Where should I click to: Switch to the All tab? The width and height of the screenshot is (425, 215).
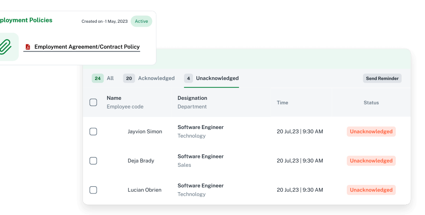[110, 78]
